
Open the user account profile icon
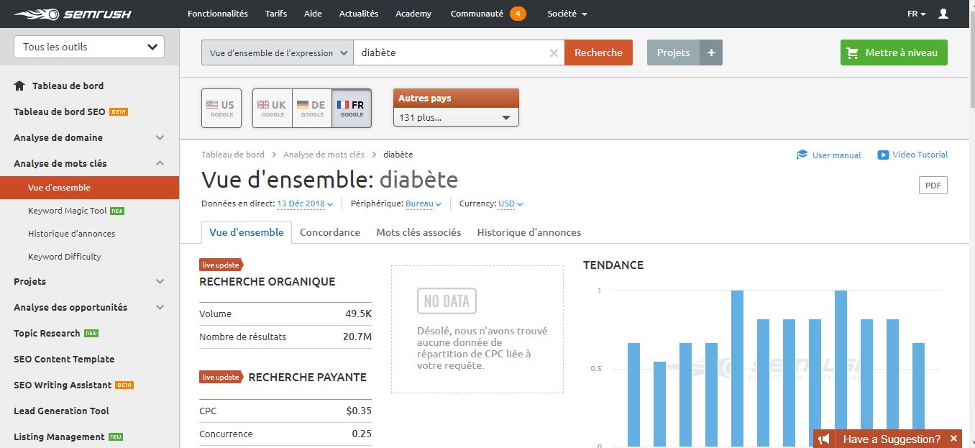(x=943, y=14)
